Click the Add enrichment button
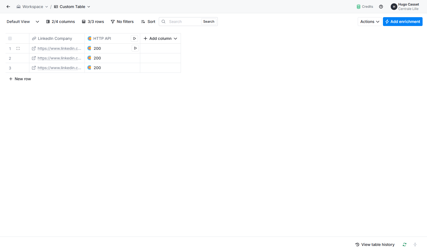 [403, 22]
